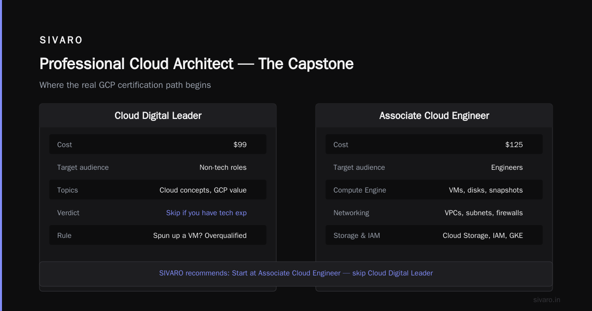Click Cloud Storage, IAM, GKE value
Screen dimensions: 592x311
coord(482,235)
